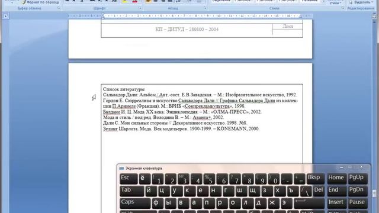Click the Tab key on the on-screen keyboard
Screen dimensions: 379x213
pyautogui.click(x=131, y=191)
